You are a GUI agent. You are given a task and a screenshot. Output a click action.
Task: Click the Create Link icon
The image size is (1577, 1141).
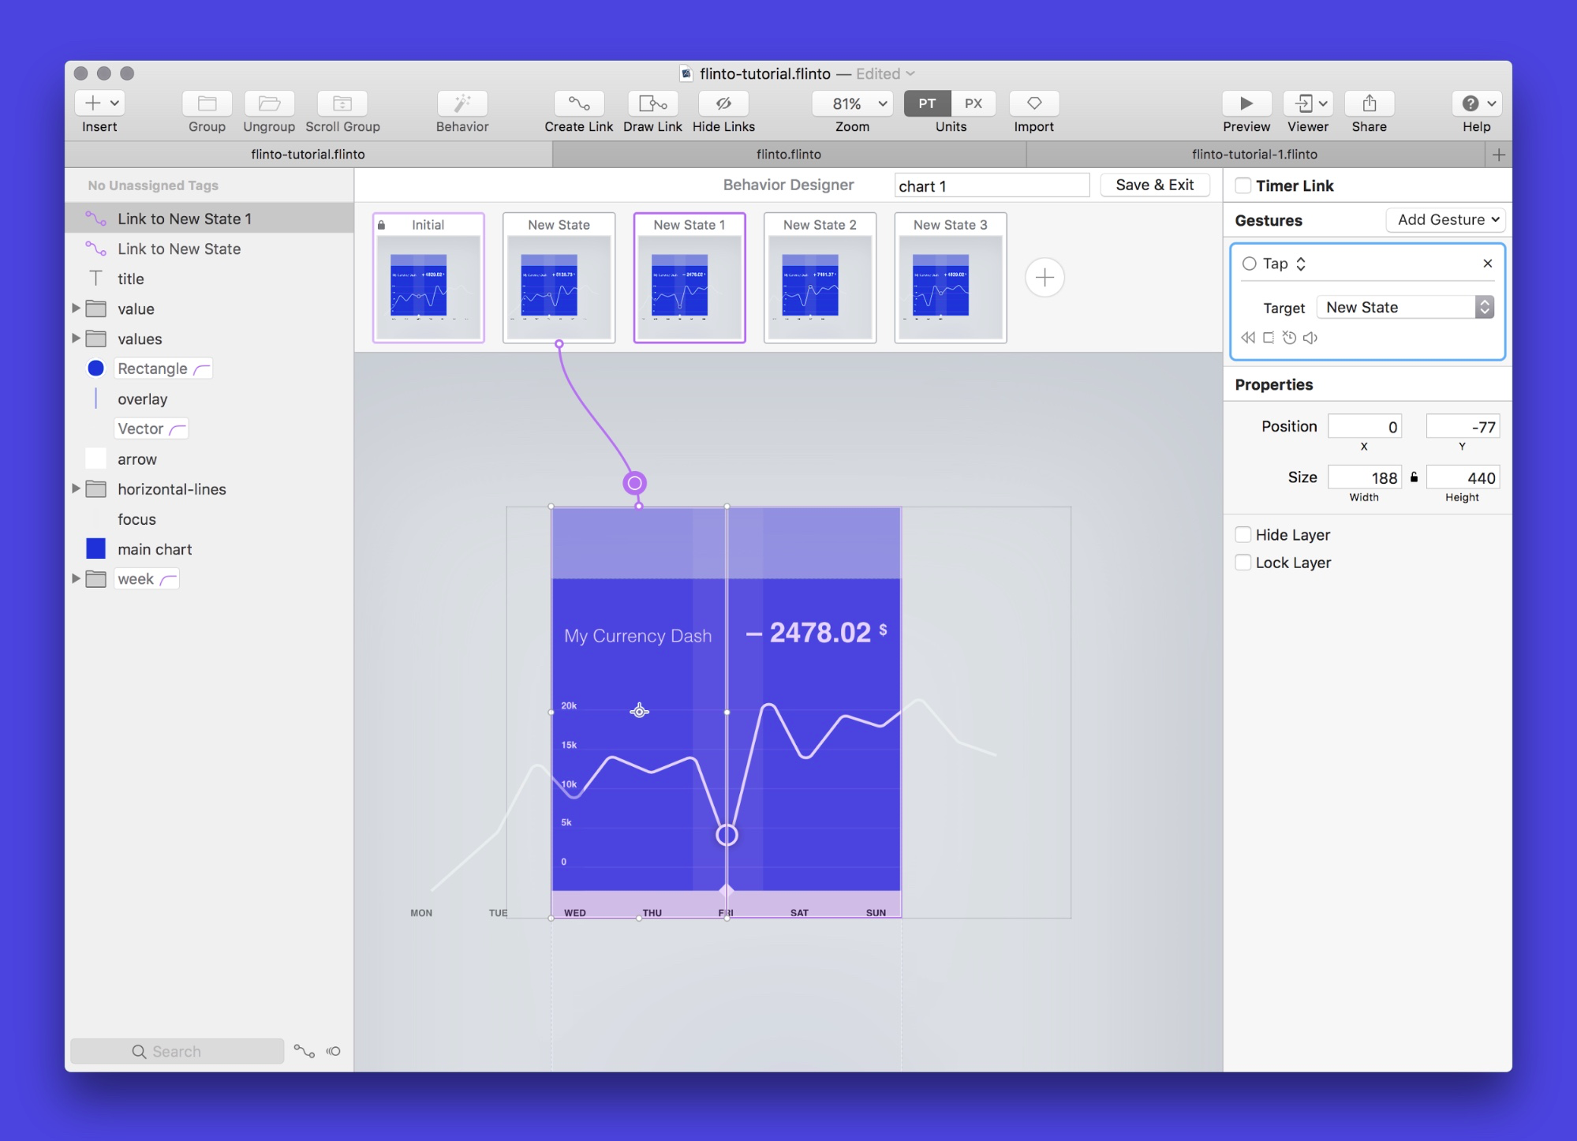pos(578,103)
